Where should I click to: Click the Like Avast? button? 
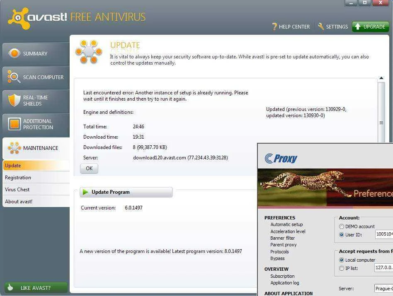point(36,287)
